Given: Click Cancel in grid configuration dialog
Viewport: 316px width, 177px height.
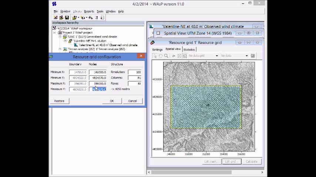Looking at the screenshot, I should coord(132,101).
